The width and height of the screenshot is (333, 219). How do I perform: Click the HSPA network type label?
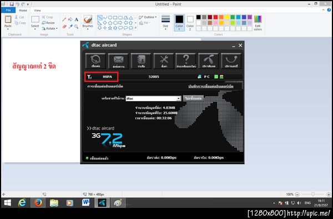[x=107, y=77]
